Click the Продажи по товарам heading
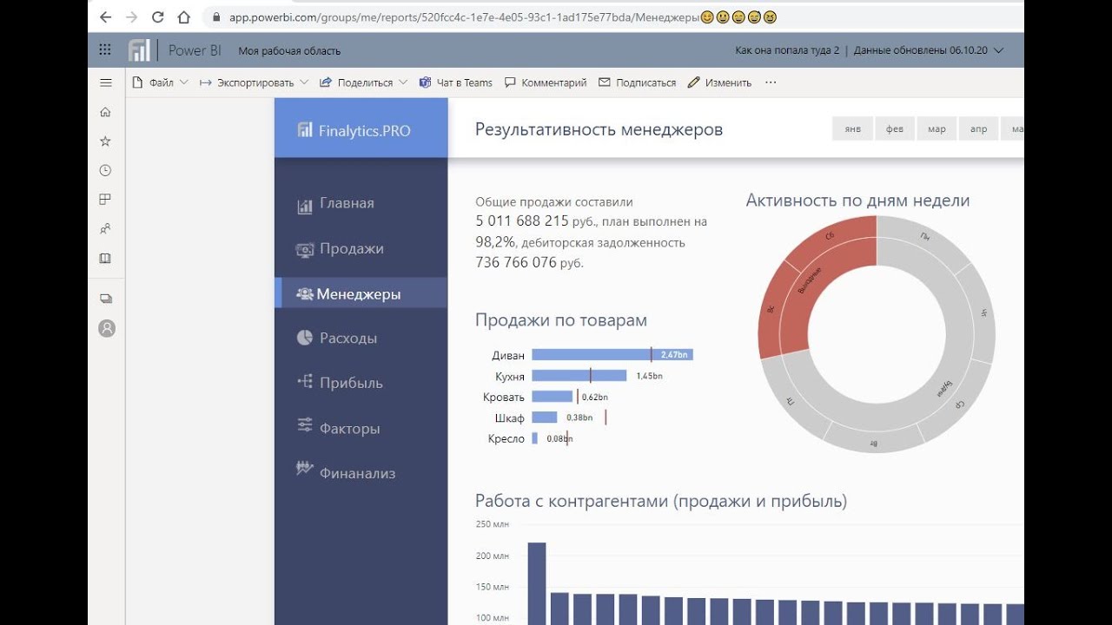 (561, 320)
